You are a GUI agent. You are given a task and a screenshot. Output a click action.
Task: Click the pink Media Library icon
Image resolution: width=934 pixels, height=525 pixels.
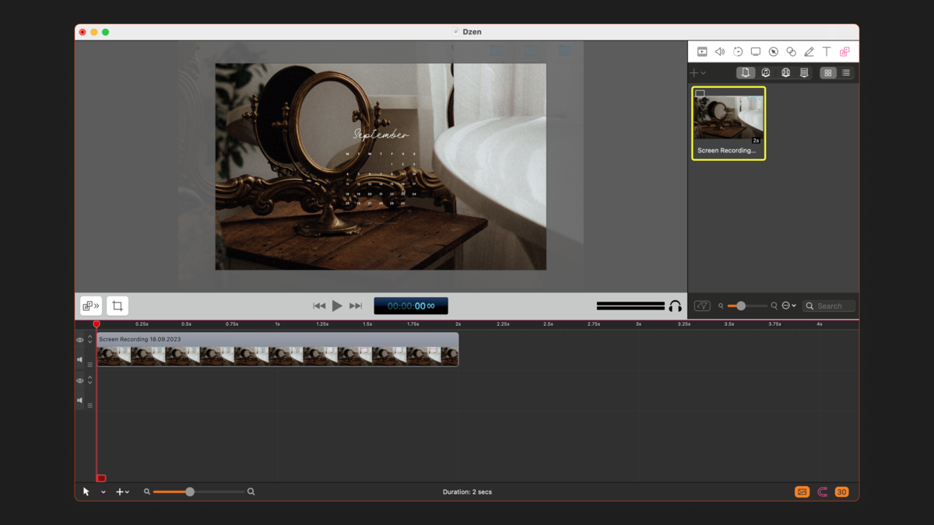coord(844,52)
